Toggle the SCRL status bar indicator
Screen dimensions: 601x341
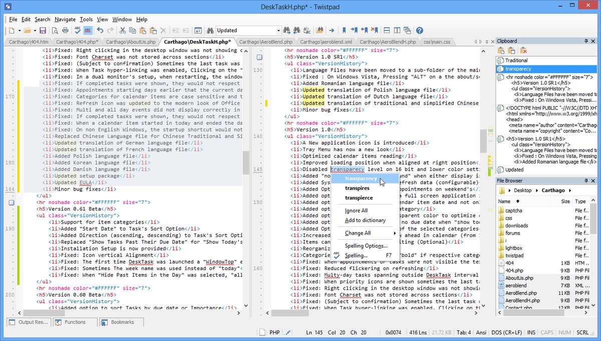[582, 332]
